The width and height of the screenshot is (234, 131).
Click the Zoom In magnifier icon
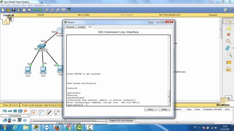point(46,10)
